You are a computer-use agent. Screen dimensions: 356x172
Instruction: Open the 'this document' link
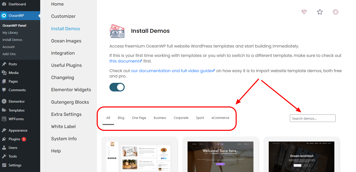[x=126, y=61]
